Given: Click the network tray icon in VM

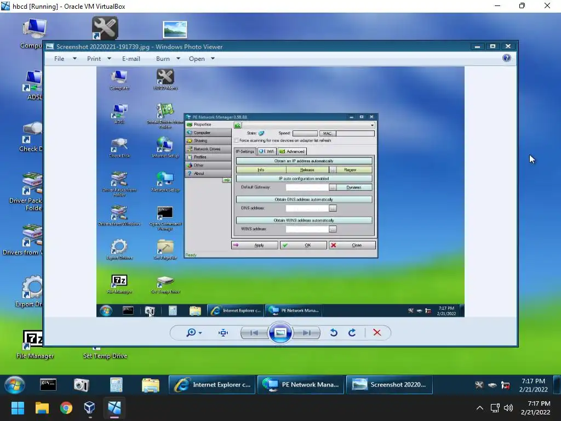Looking at the screenshot, I should tap(506, 385).
